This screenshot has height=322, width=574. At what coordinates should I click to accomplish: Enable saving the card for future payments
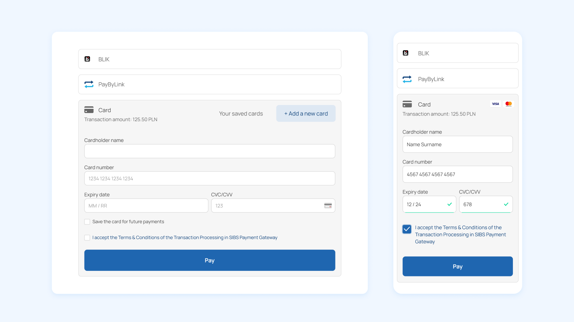click(87, 221)
